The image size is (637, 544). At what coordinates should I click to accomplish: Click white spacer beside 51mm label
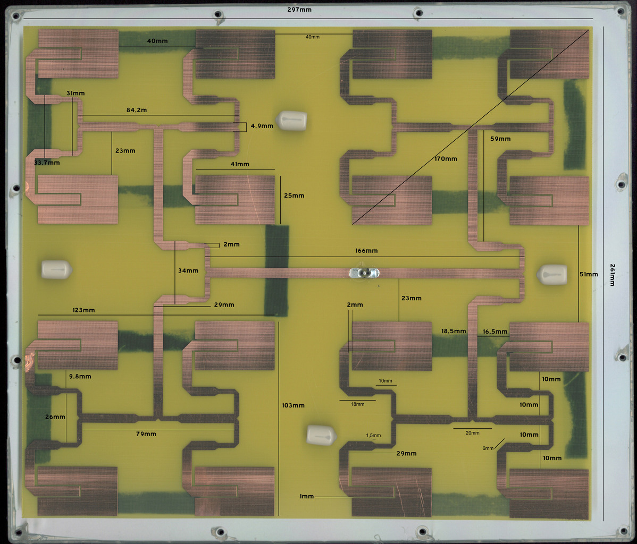click(x=552, y=275)
